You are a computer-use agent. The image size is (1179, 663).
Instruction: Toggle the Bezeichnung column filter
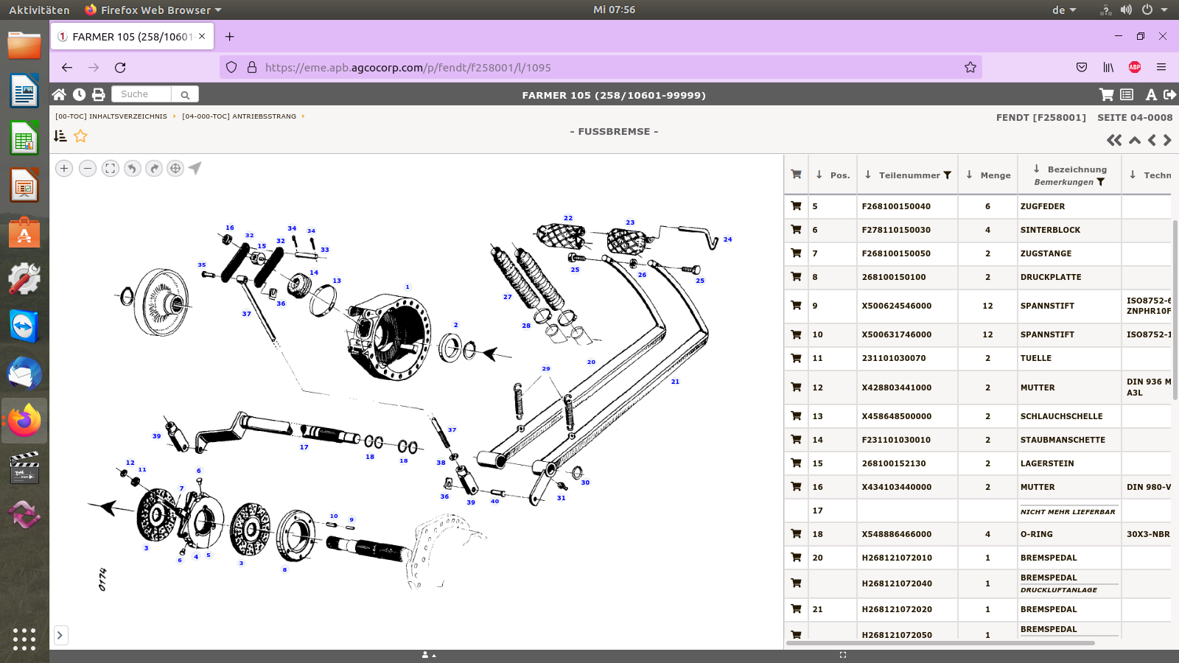click(1100, 182)
